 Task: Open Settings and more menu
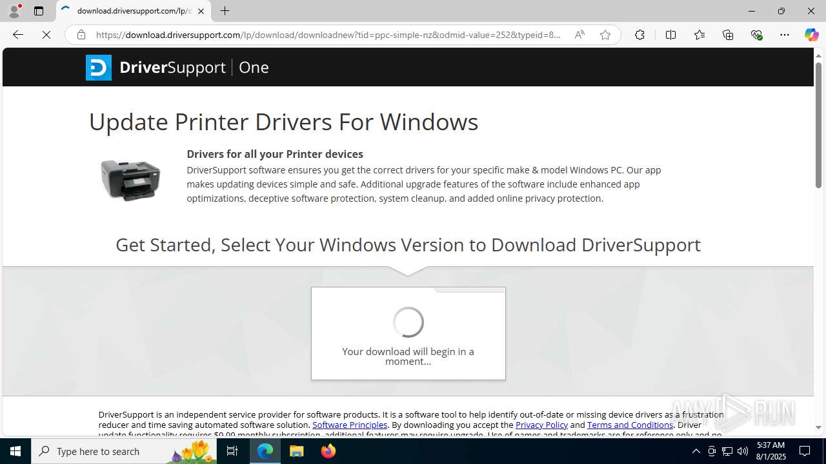785,35
